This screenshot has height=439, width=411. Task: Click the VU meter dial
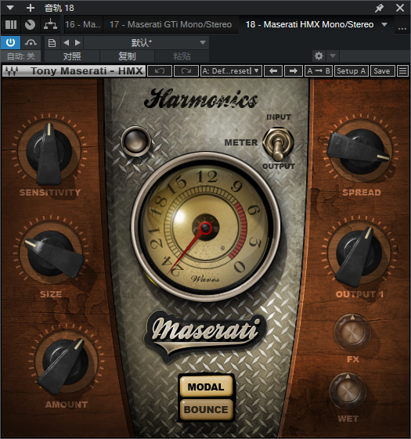(206, 227)
